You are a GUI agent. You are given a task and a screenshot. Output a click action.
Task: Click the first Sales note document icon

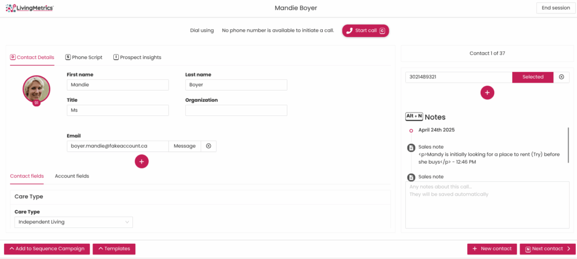[x=411, y=148]
